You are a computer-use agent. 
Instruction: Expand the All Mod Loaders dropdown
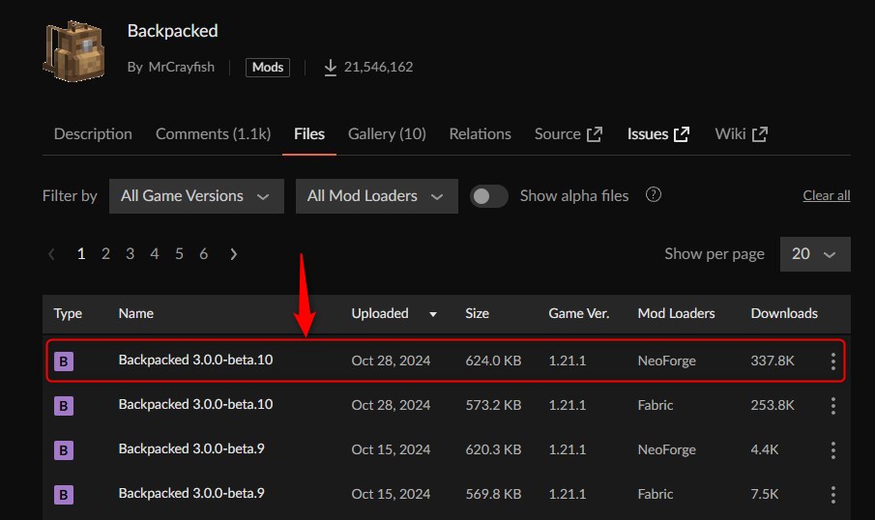tap(377, 196)
